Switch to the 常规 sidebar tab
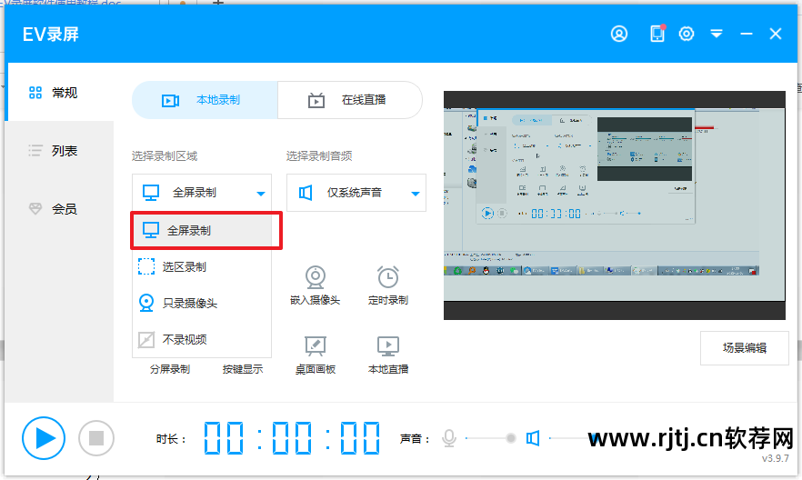The width and height of the screenshot is (802, 480). [58, 93]
